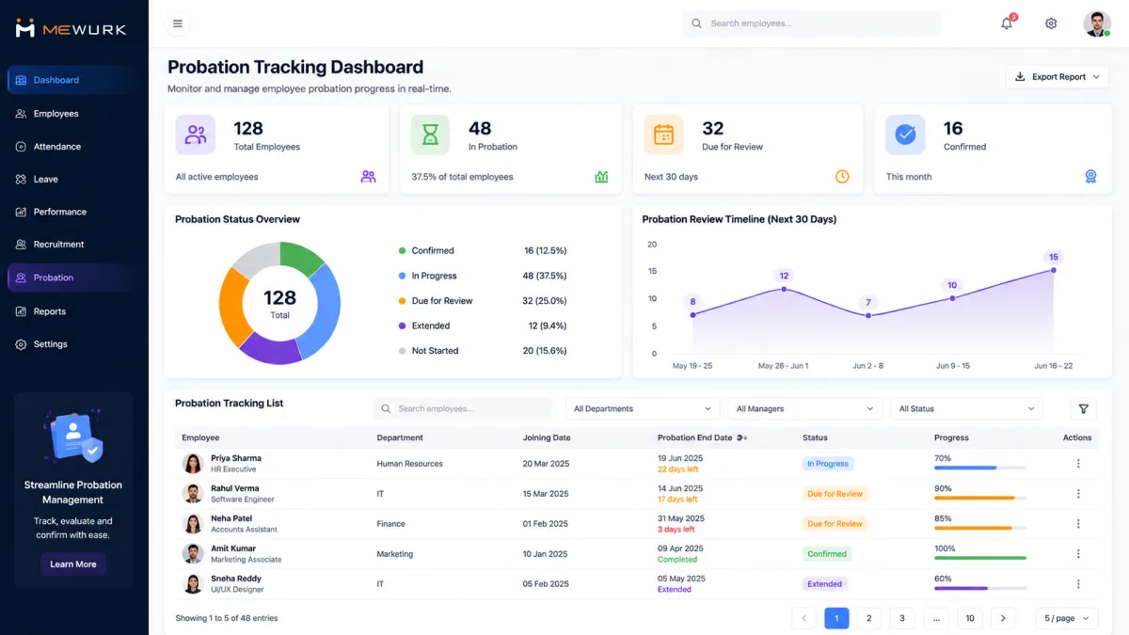
Task: Click the Total Employees people icon
Action: pyautogui.click(x=196, y=135)
